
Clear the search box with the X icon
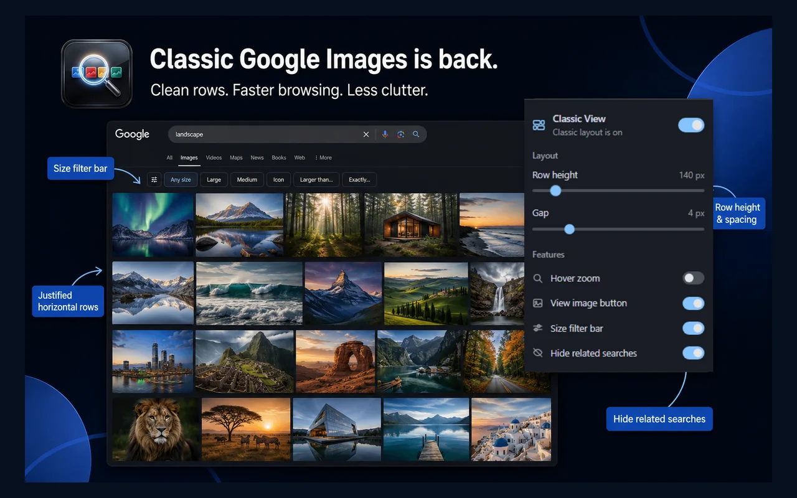pos(366,134)
